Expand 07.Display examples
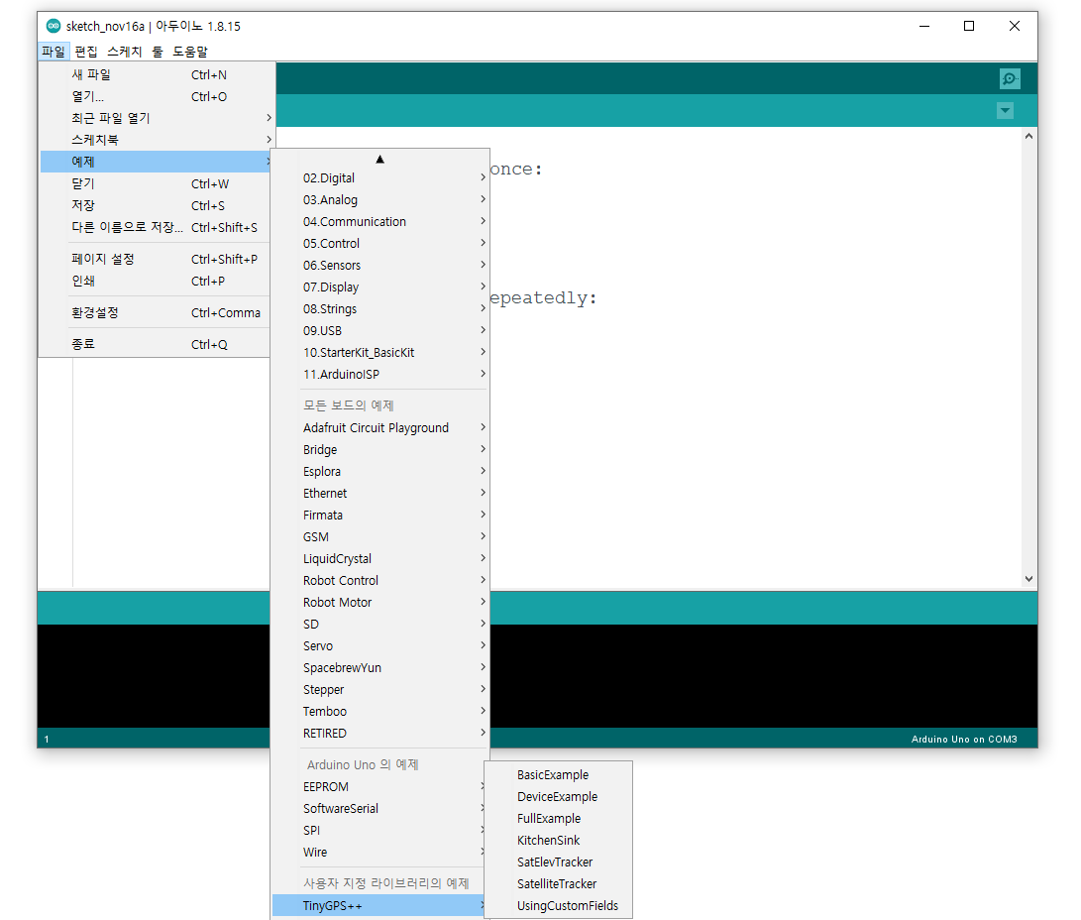The height and width of the screenshot is (920, 1081). point(380,287)
